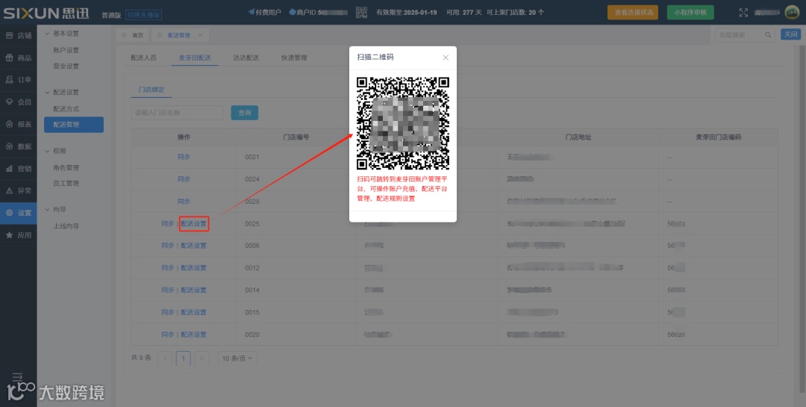806x407 pixels.
Task: Open 角色管理 in the settings menu
Action: tap(66, 167)
